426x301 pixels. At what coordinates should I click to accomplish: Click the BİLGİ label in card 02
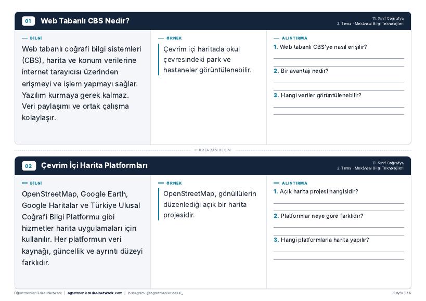point(36,183)
